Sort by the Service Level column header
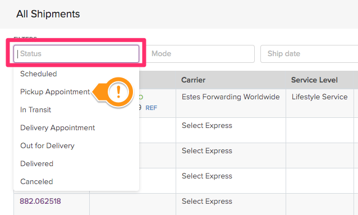 (x=314, y=80)
